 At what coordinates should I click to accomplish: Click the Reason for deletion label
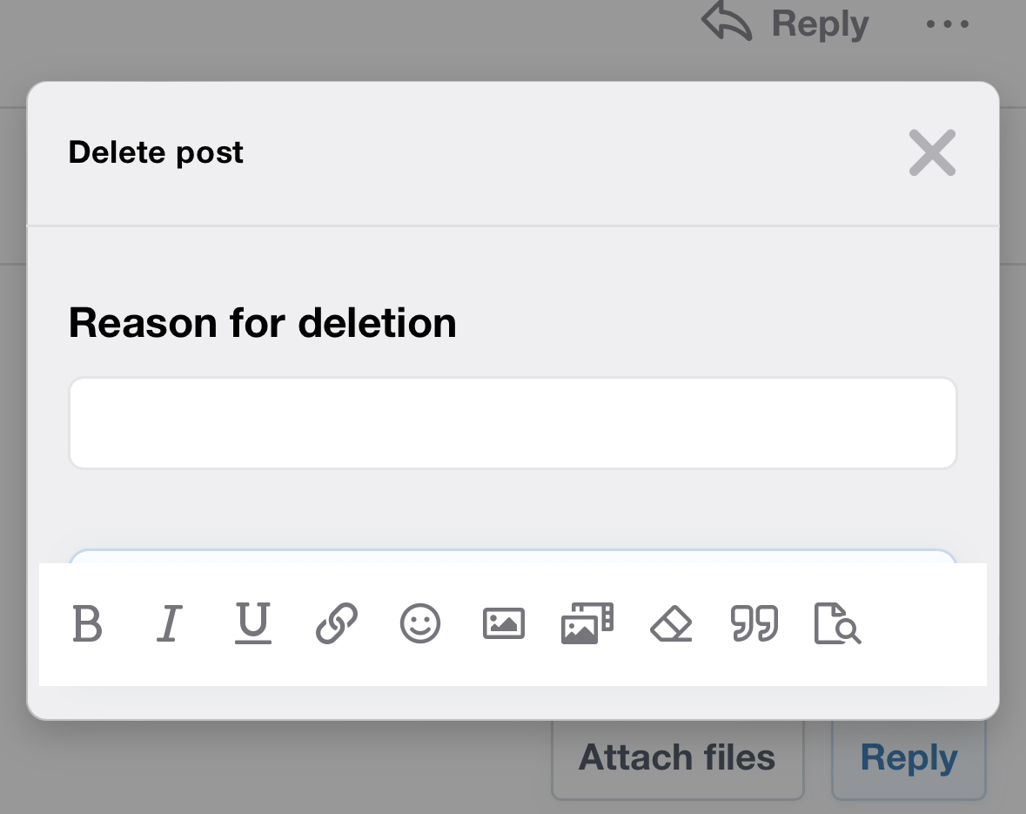[262, 323]
